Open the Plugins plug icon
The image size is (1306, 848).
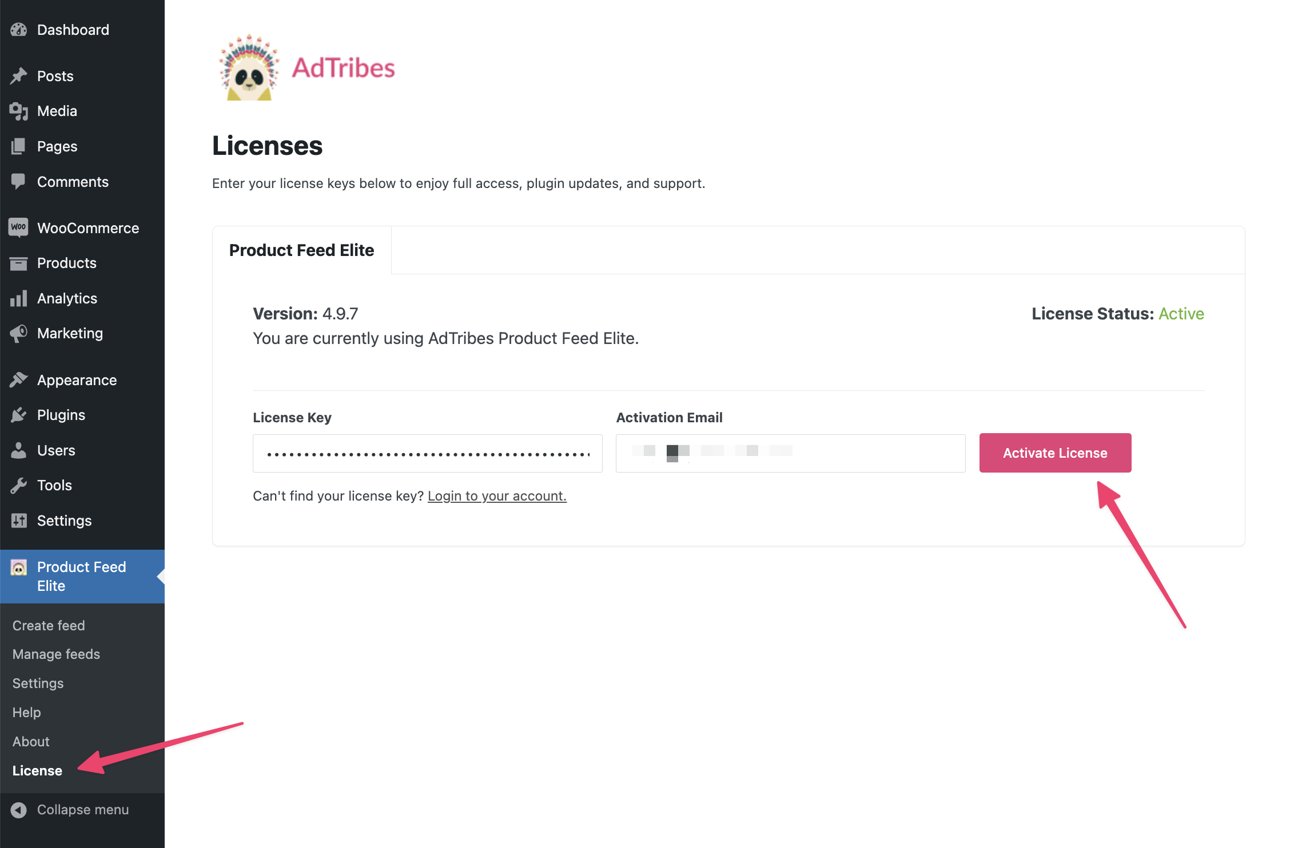pyautogui.click(x=19, y=415)
